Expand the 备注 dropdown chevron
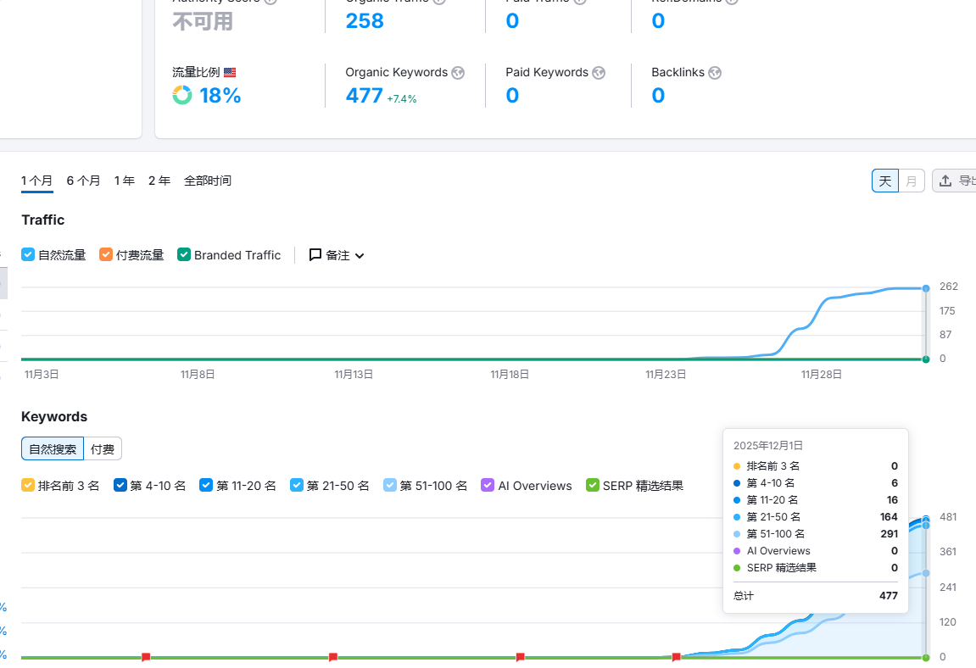The image size is (976, 668). click(x=358, y=254)
